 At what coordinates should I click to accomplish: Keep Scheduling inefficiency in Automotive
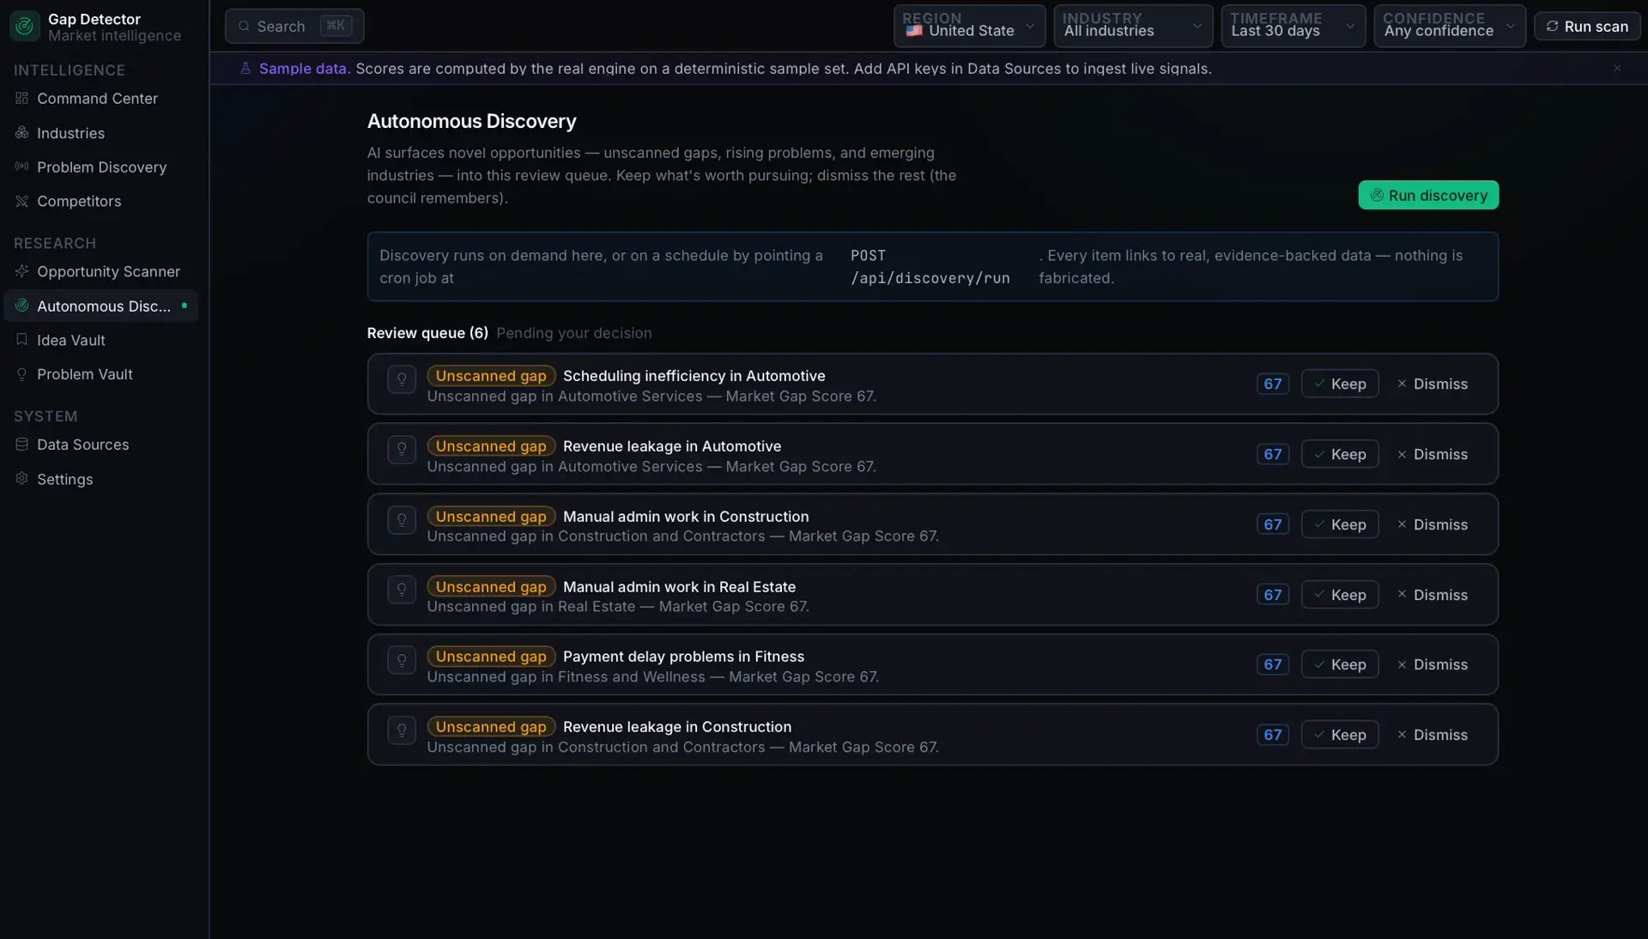click(1340, 384)
